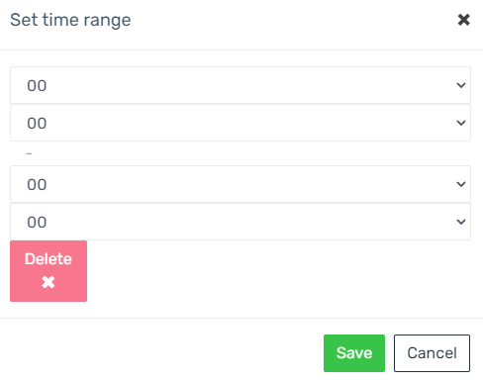Click the chevron arrow on the second dropdown
This screenshot has width=483, height=383.
[461, 123]
